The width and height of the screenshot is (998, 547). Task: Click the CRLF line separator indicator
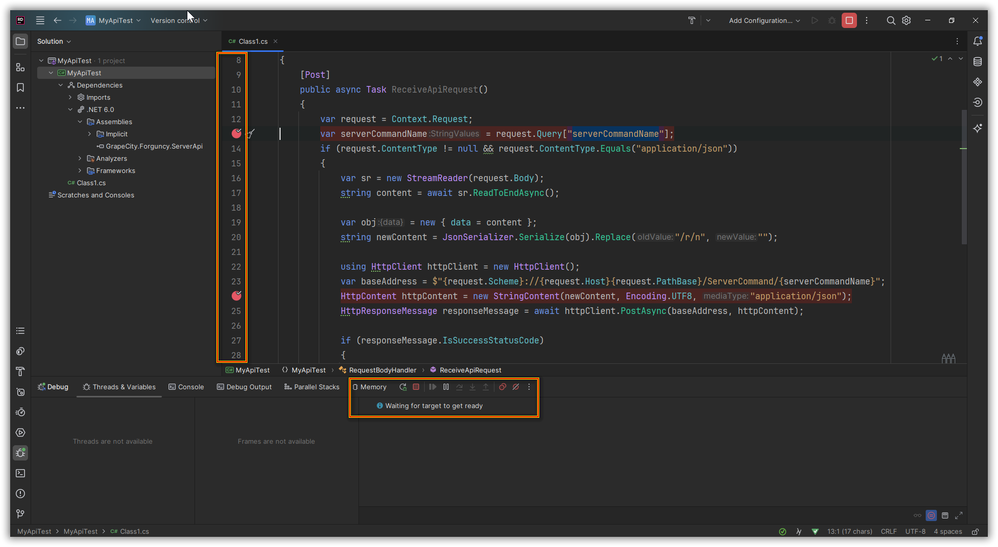coord(889,531)
